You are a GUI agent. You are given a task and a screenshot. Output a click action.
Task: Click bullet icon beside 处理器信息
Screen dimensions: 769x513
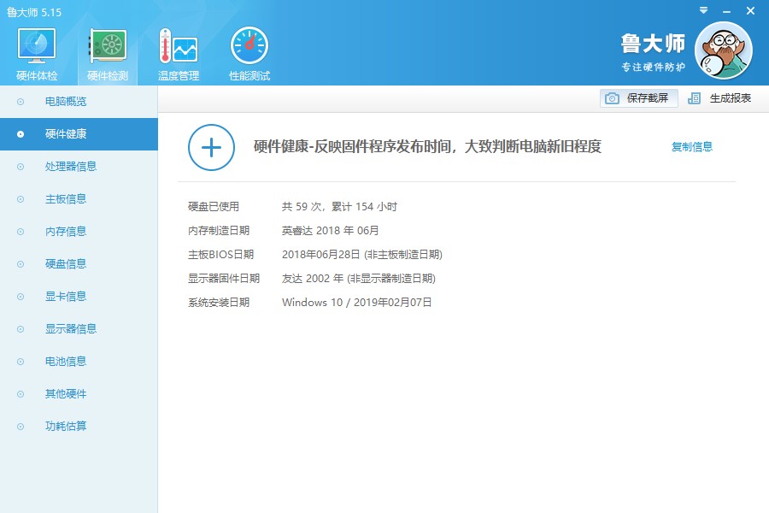pyautogui.click(x=21, y=167)
